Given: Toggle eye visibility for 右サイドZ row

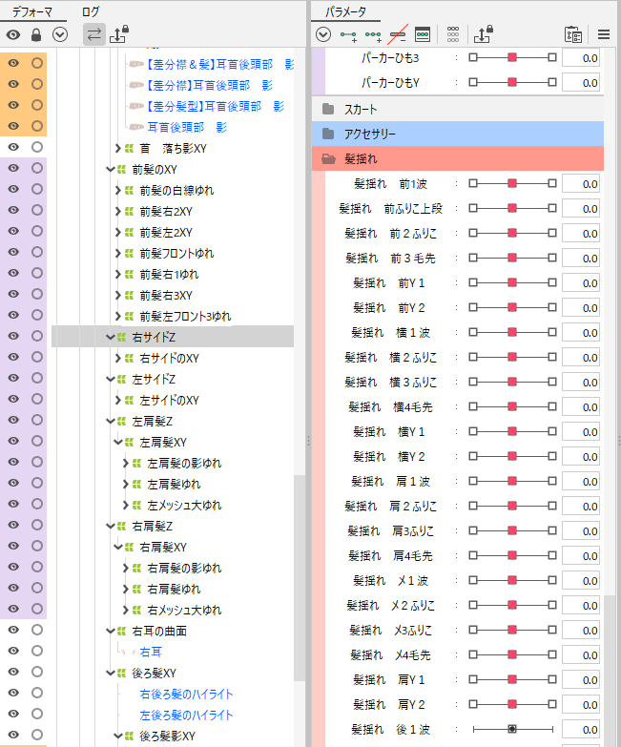Looking at the screenshot, I should pyautogui.click(x=13, y=337).
